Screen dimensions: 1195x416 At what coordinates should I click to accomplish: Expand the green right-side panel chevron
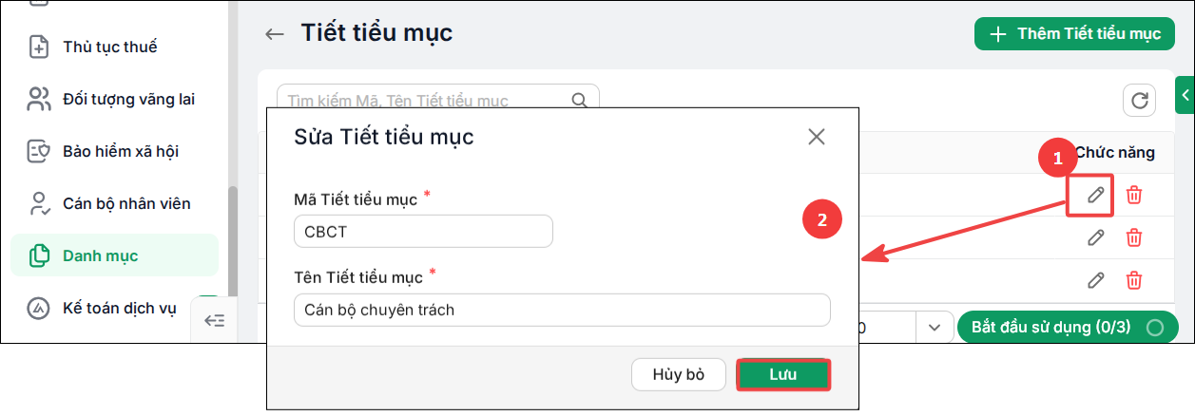coord(1185,94)
